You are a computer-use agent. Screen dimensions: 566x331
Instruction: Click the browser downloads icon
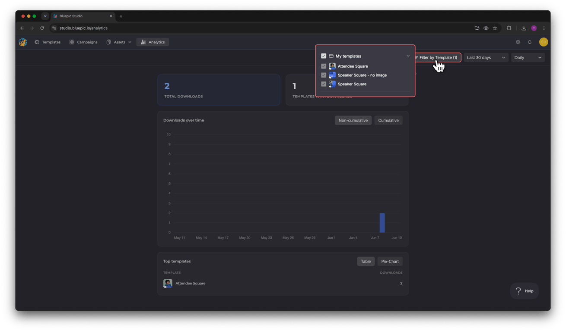524,28
